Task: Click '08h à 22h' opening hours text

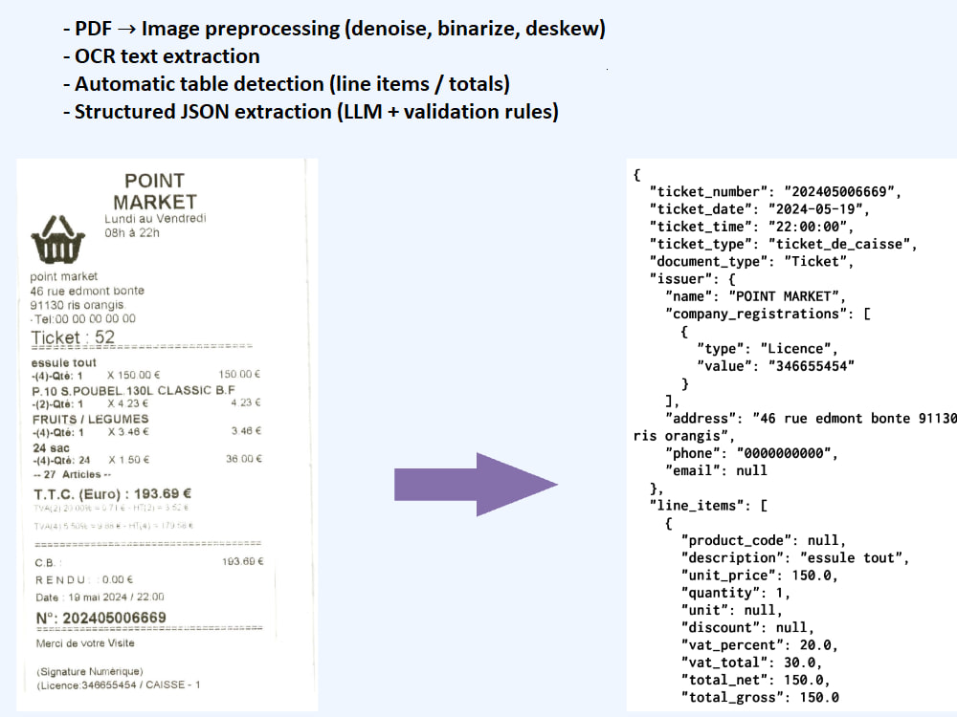Action: pyautogui.click(x=132, y=233)
